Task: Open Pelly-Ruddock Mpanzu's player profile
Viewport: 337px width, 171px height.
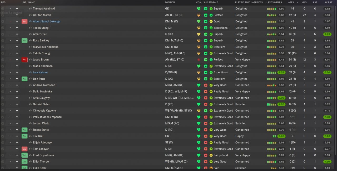Action: tap(47, 117)
